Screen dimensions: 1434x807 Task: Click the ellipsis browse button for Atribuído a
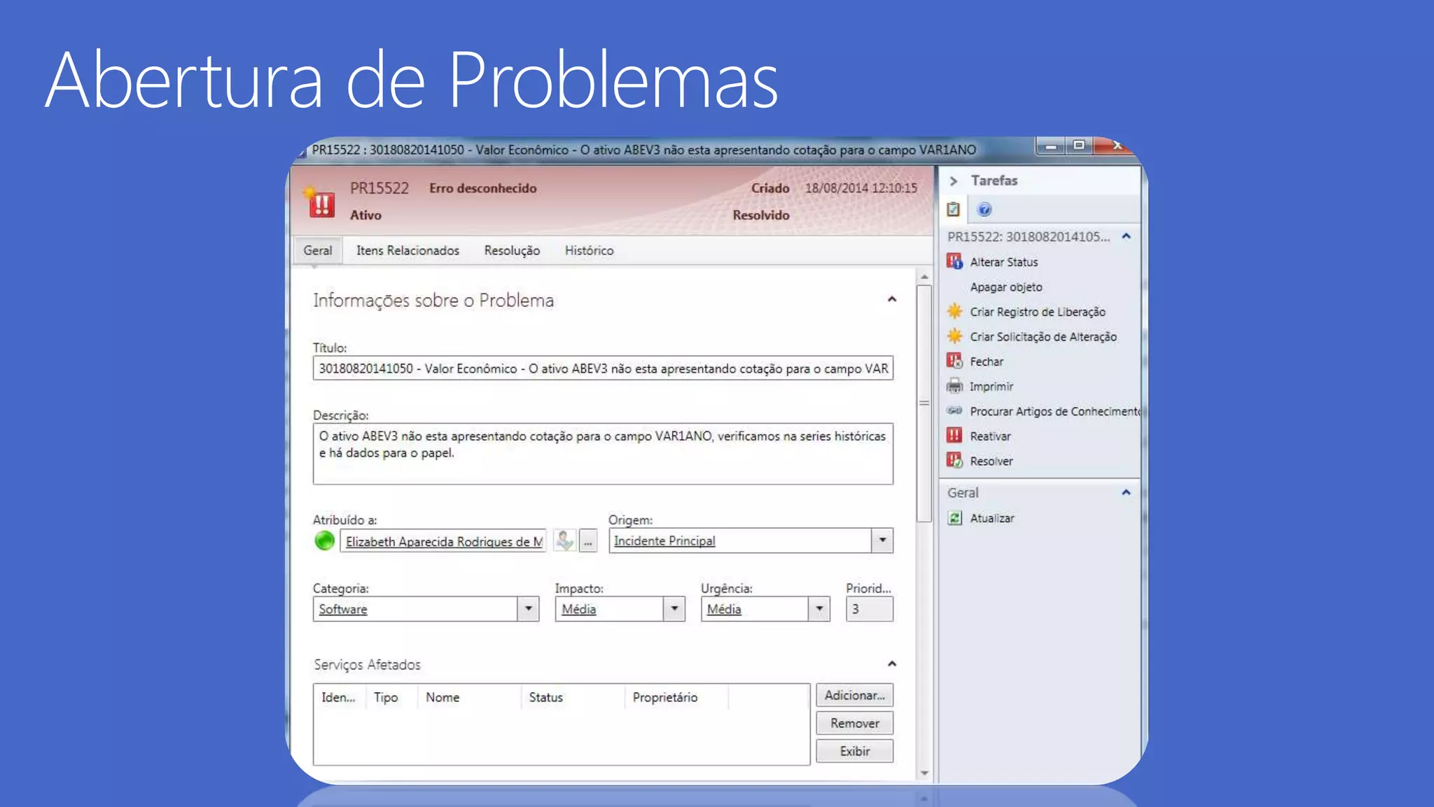[x=588, y=541]
